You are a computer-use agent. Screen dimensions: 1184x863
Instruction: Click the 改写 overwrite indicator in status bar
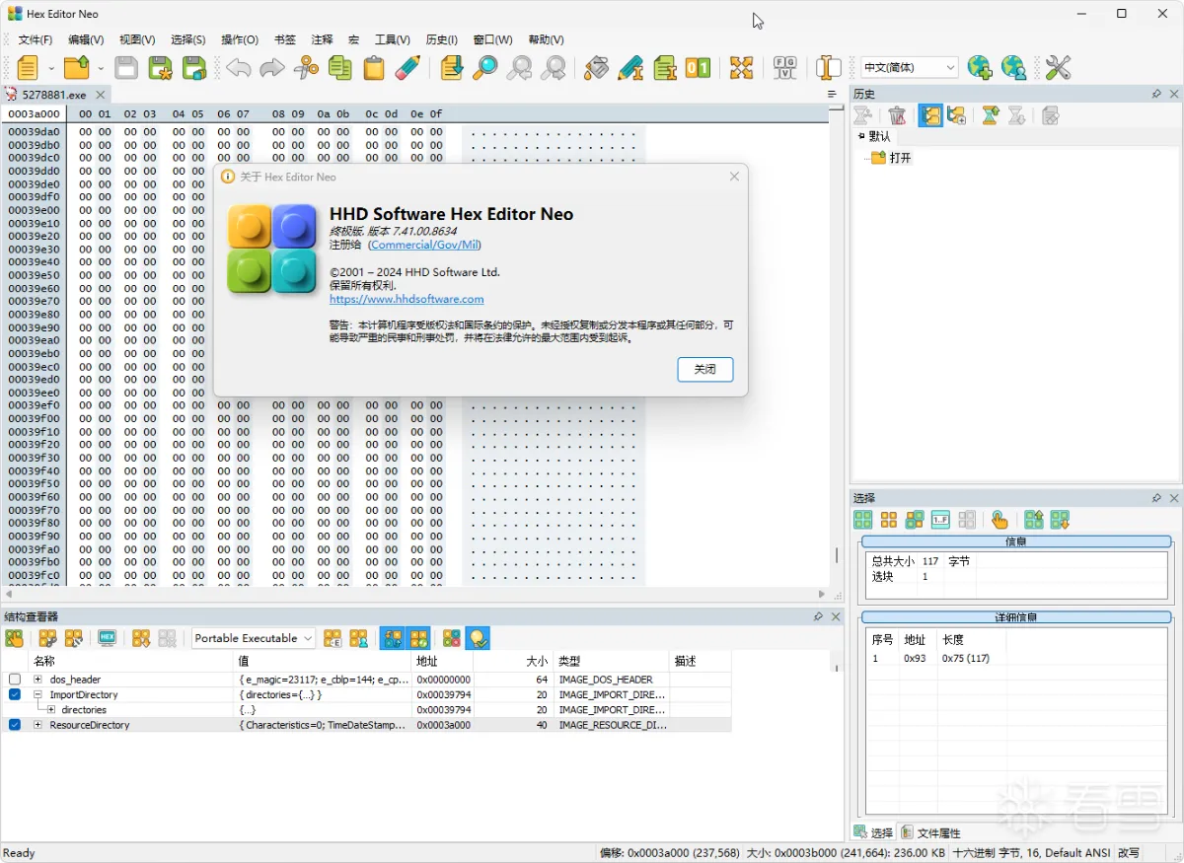(x=1129, y=853)
